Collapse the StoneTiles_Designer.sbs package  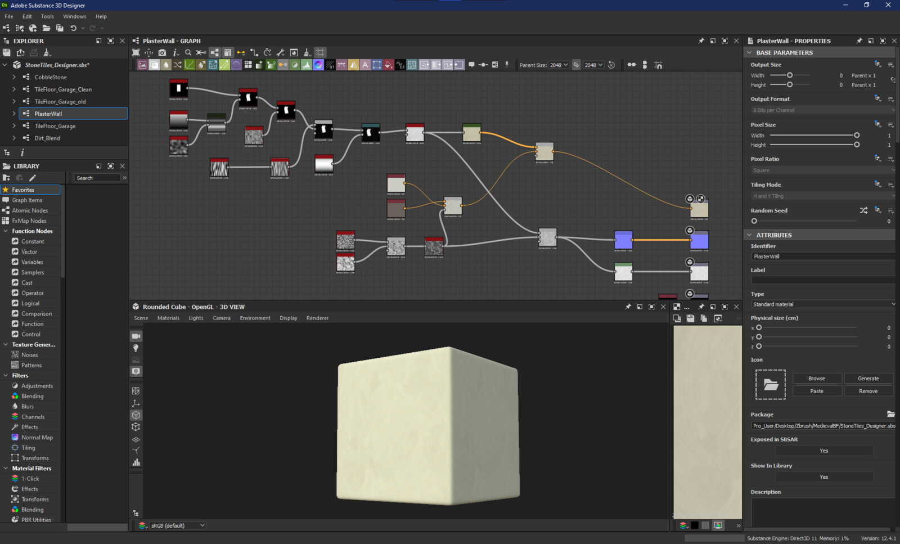(x=5, y=65)
